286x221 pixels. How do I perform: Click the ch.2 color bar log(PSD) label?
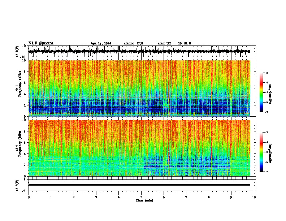[270, 153]
